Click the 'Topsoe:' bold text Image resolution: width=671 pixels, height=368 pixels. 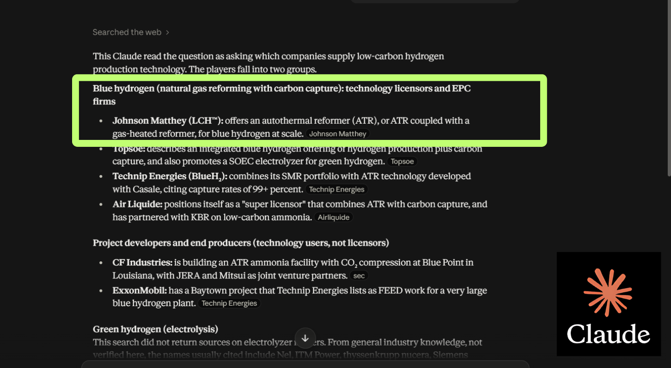point(129,149)
